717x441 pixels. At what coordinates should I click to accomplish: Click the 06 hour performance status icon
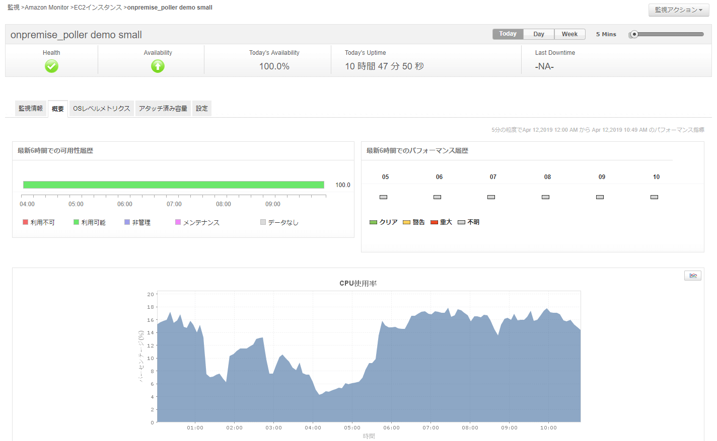point(437,197)
